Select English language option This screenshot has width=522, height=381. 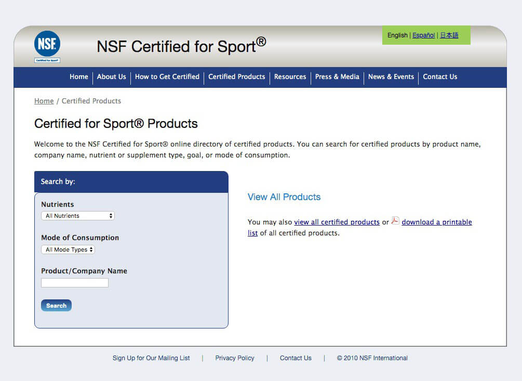click(397, 35)
